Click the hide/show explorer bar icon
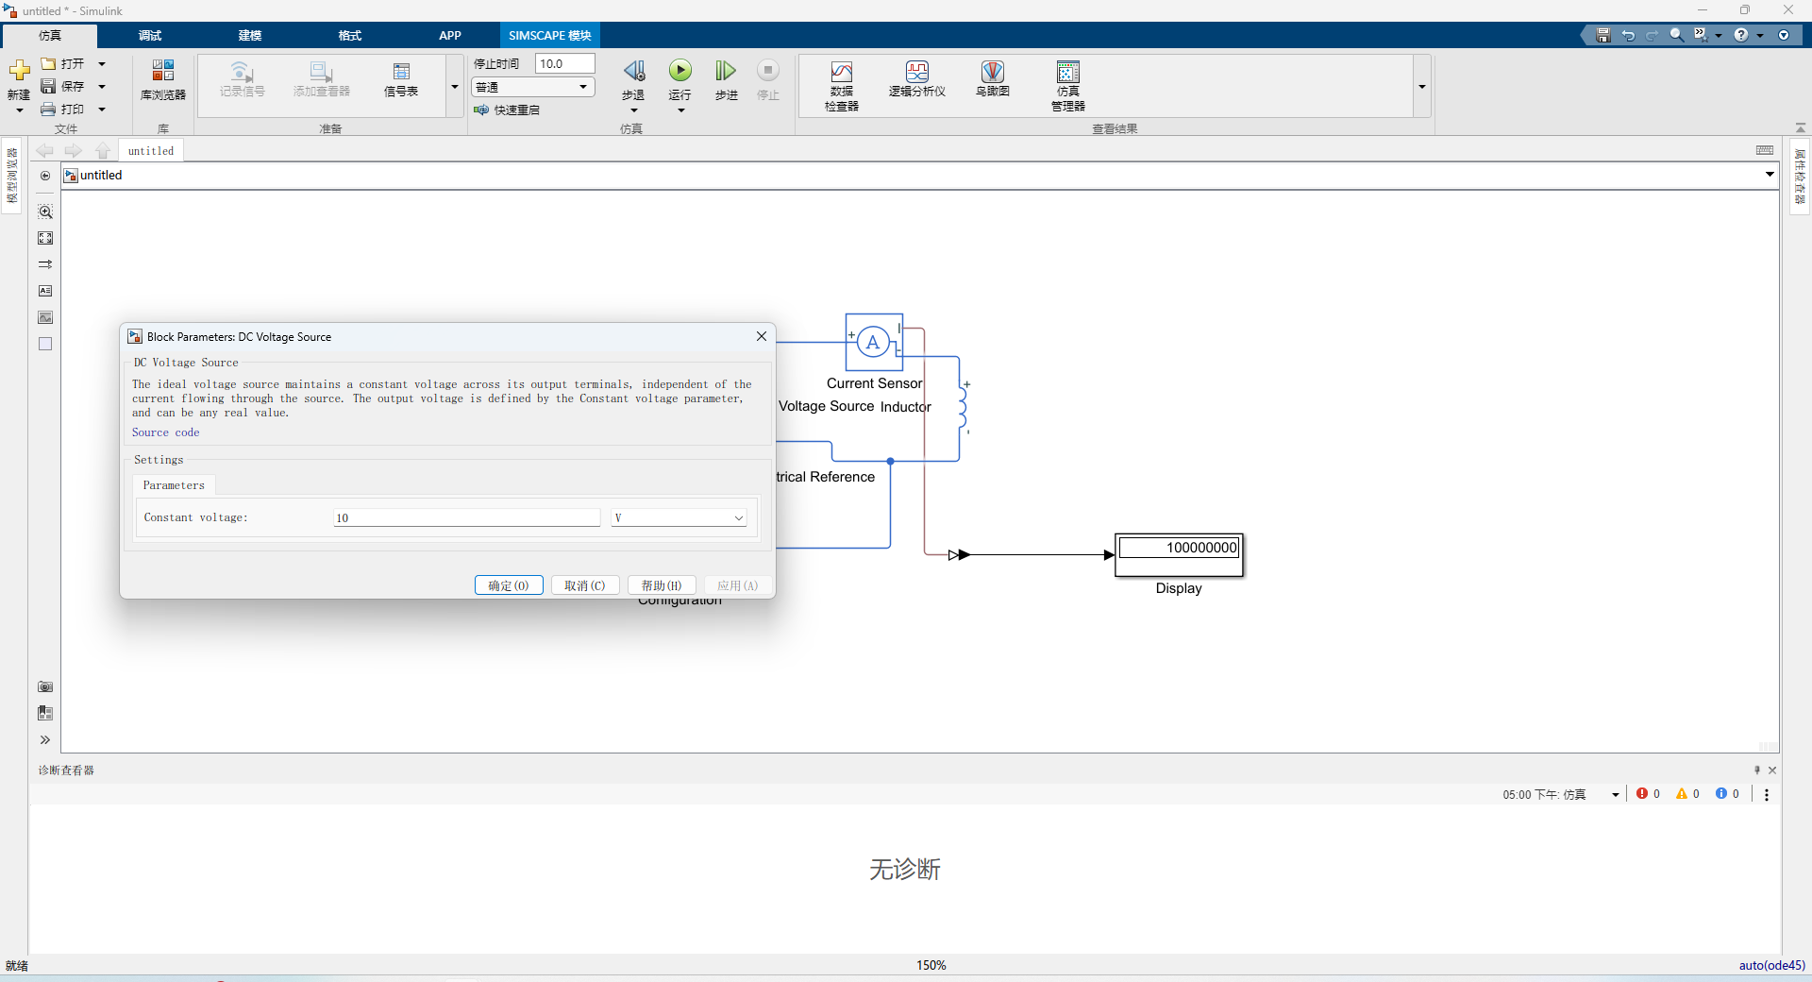1812x982 pixels. point(45,176)
